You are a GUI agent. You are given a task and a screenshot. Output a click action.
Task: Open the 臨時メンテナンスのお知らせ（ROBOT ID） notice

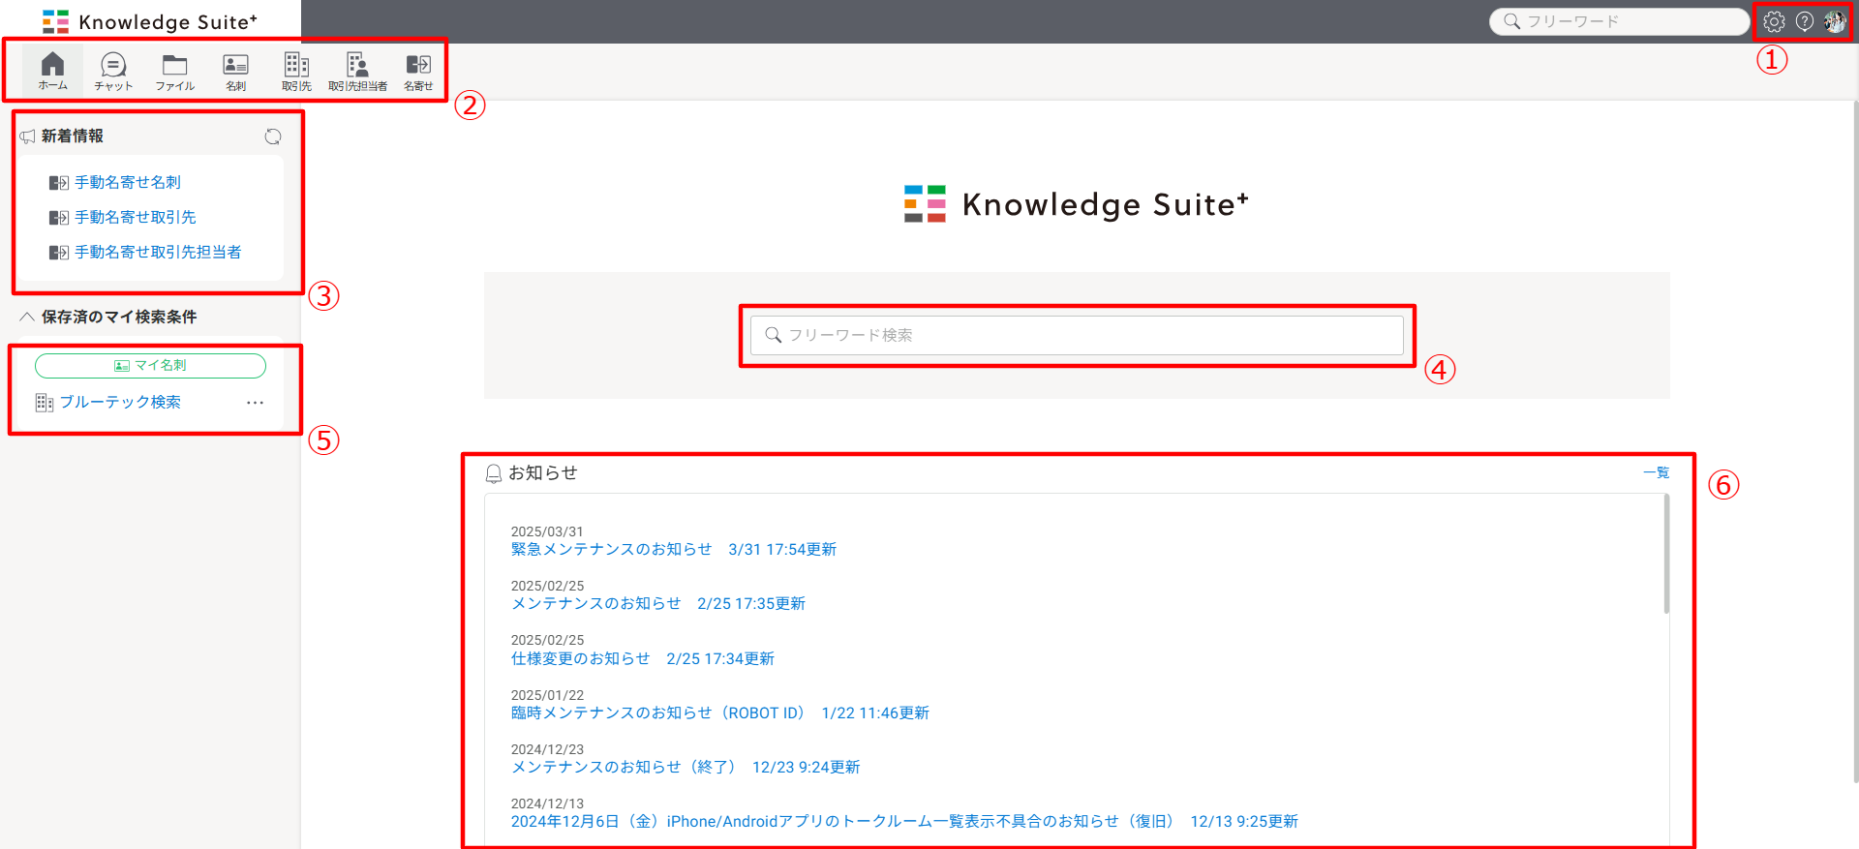pos(720,713)
